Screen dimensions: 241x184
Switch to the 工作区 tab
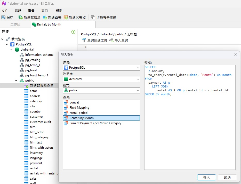[15, 25]
